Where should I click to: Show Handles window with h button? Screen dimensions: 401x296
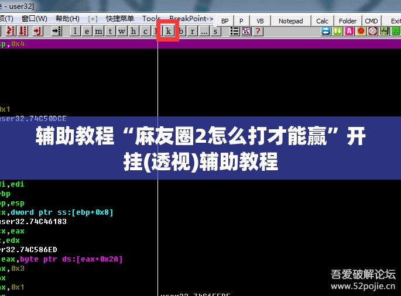[x=133, y=31]
